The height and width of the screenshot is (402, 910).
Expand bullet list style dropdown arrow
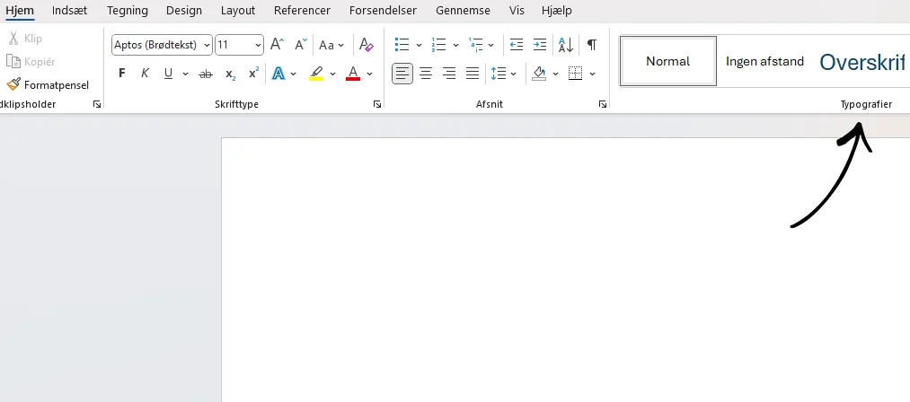pos(419,45)
